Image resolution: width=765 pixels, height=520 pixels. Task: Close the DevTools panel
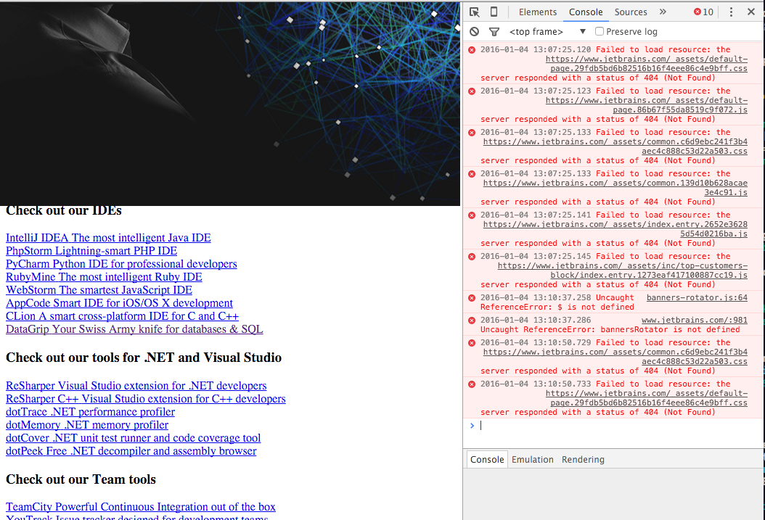click(x=751, y=12)
